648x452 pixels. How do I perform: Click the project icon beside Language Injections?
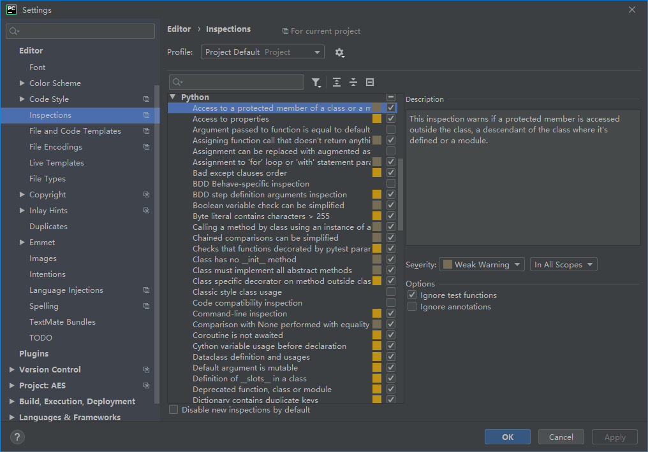point(146,290)
